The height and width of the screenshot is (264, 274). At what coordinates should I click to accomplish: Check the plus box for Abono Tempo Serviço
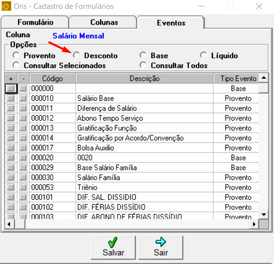tap(11, 118)
